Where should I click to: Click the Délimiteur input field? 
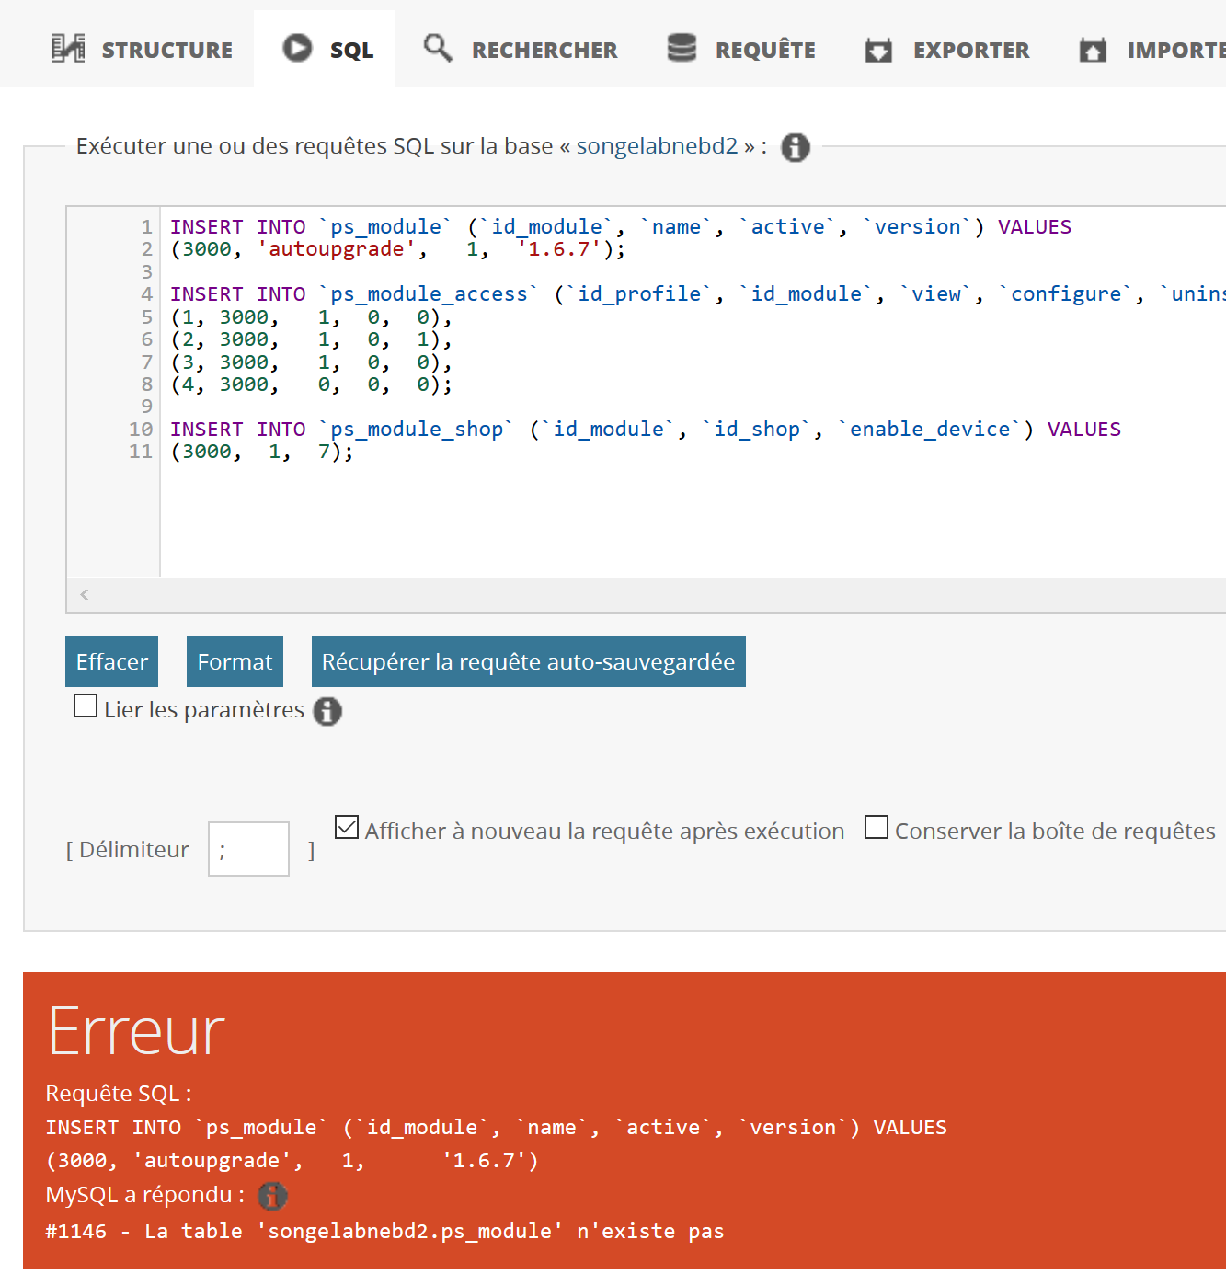249,849
